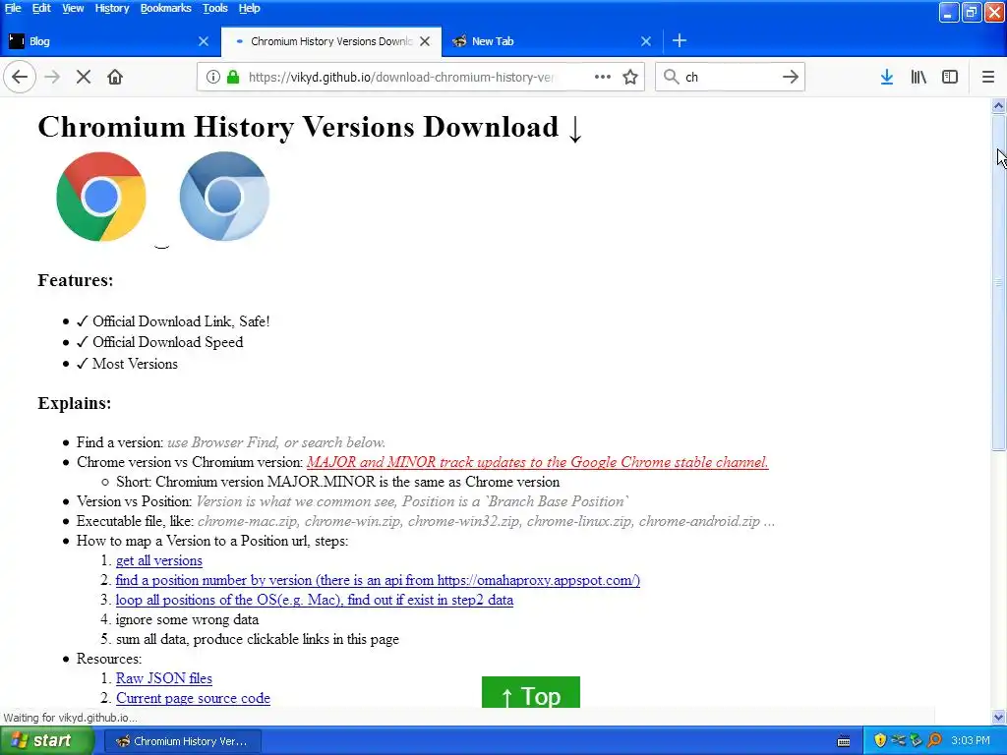Open the Raw JSON files link
1007x755 pixels.
(164, 678)
